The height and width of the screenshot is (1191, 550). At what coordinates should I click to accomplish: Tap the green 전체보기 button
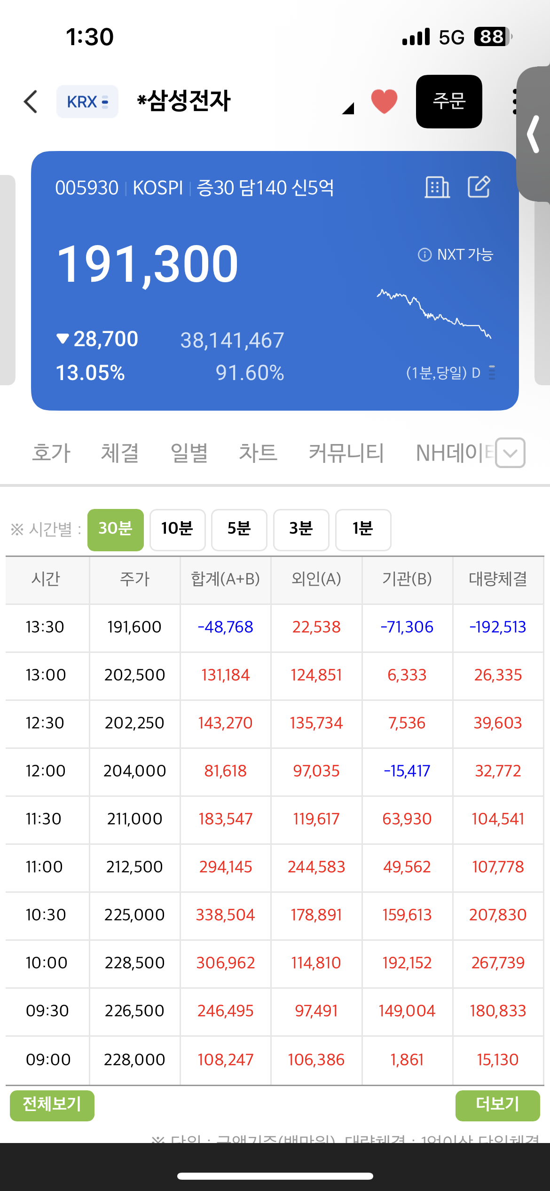pos(52,1105)
